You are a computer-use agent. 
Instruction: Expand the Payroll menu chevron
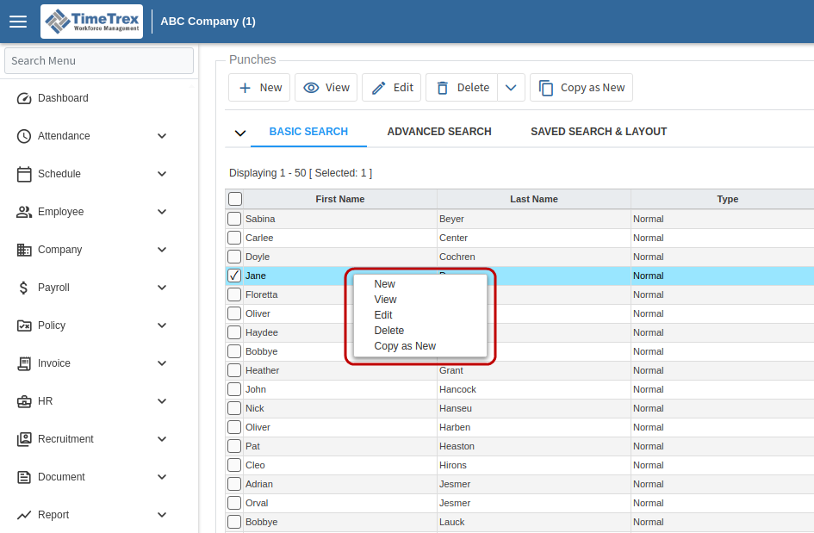point(162,288)
